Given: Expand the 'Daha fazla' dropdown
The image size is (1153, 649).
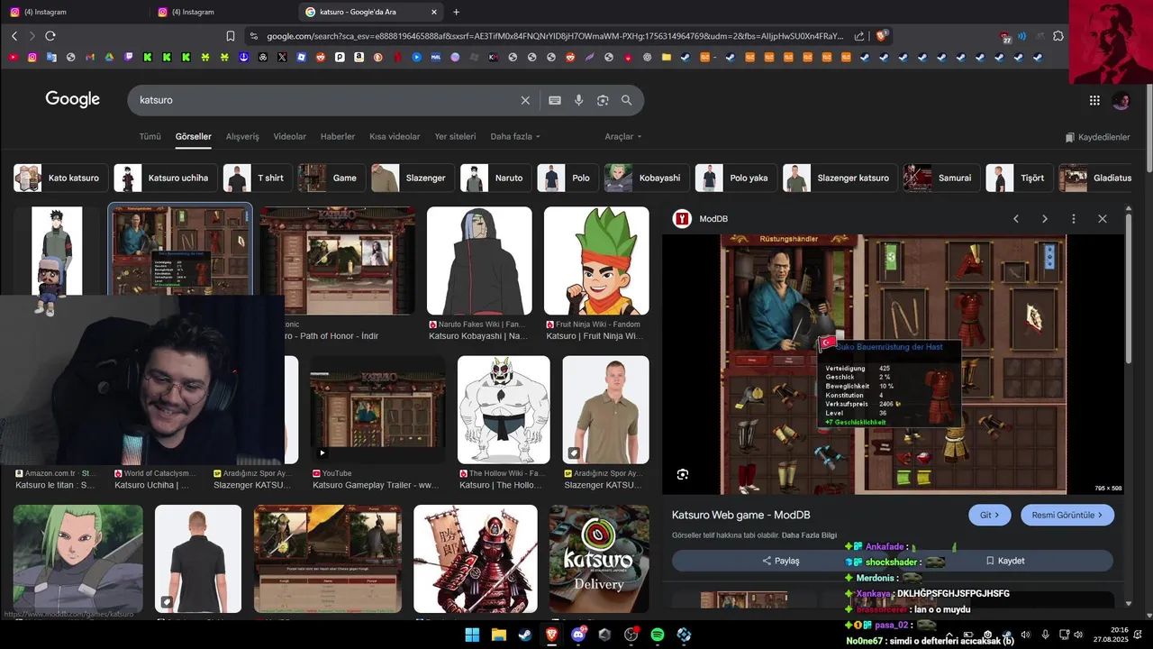Looking at the screenshot, I should click(x=515, y=137).
